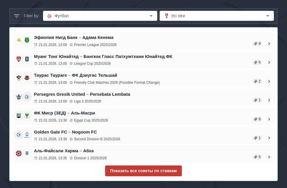Click Муанг Тонг Юнайтед team logo
This screenshot has height=188, width=287.
pos(19,59)
